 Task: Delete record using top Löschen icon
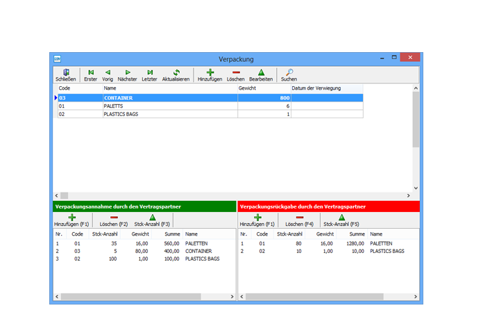click(236, 72)
